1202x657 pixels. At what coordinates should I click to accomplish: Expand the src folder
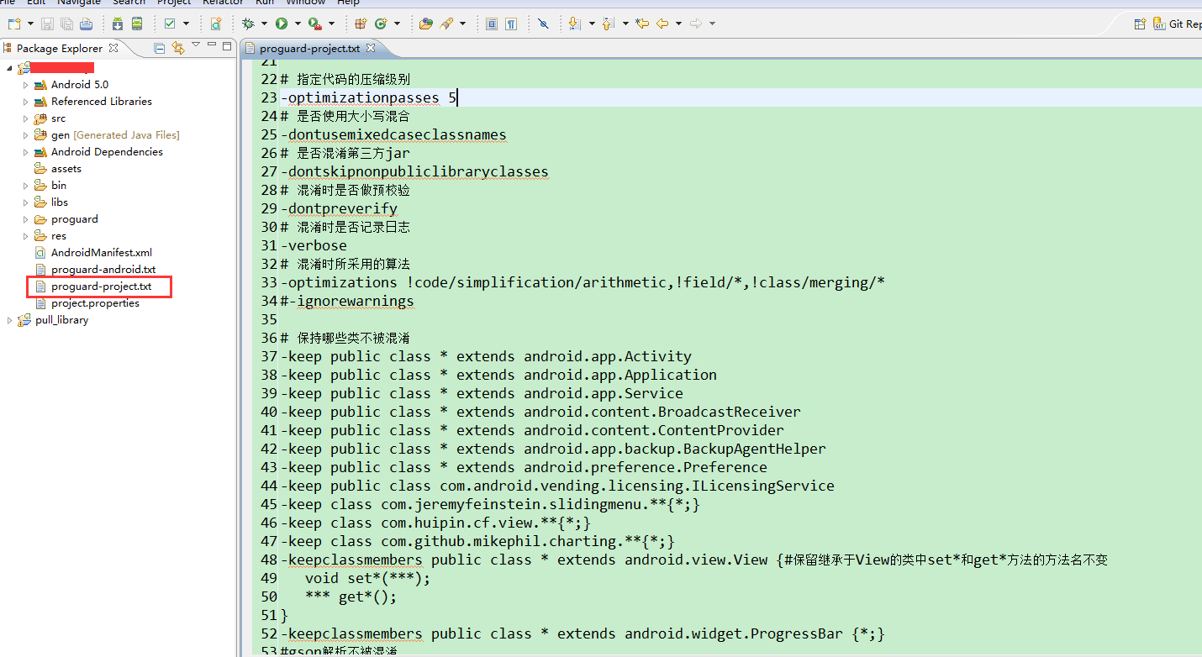tap(25, 118)
